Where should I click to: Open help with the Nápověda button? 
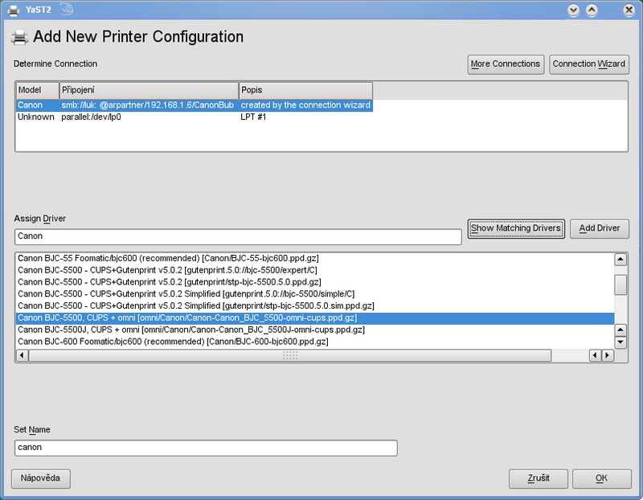pyautogui.click(x=41, y=478)
